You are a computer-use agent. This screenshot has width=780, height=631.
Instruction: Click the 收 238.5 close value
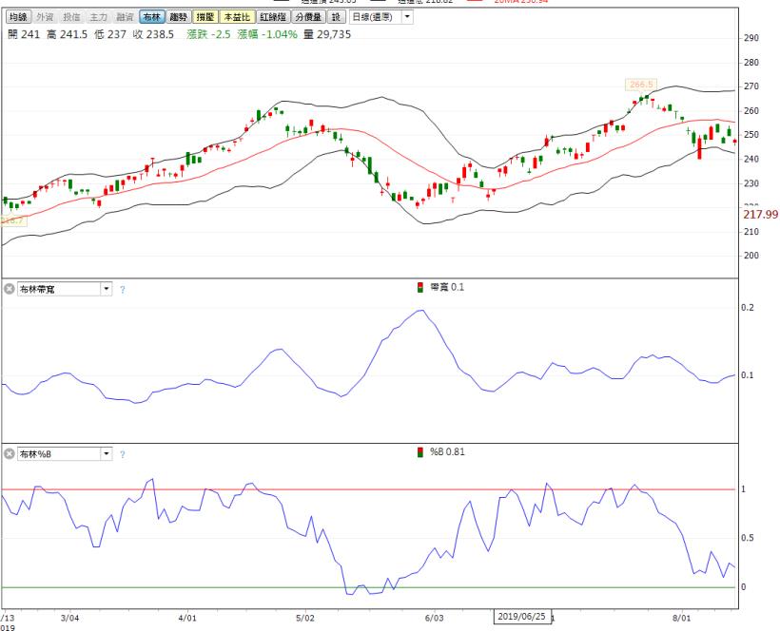coord(153,34)
